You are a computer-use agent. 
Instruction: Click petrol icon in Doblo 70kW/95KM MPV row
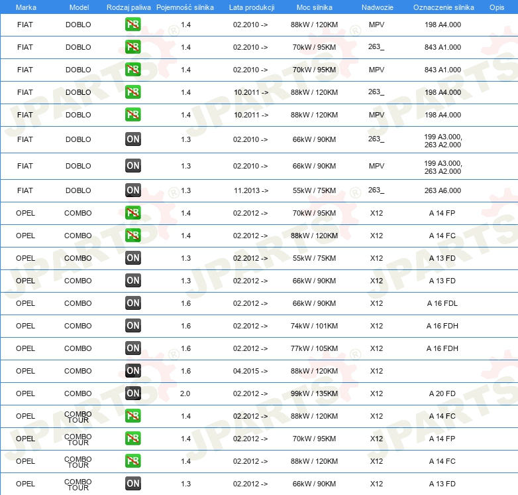pos(132,70)
